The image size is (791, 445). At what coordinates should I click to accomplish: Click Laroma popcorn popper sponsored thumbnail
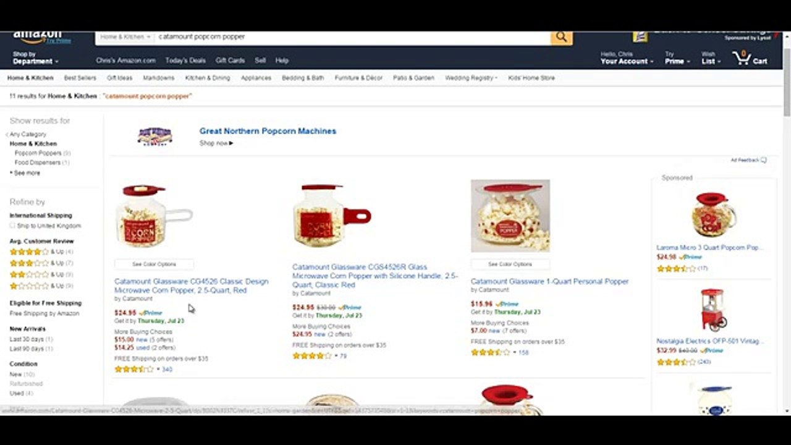pos(714,214)
